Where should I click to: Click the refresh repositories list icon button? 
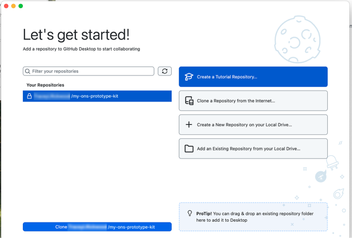coord(165,71)
